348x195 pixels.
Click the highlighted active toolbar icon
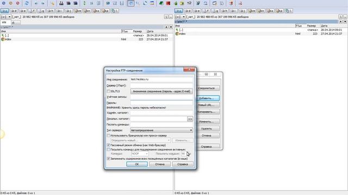tap(130, 3)
